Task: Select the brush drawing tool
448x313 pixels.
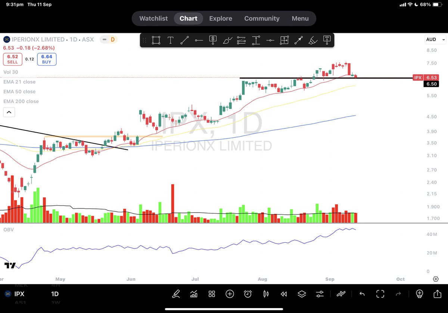Action: 227,40
